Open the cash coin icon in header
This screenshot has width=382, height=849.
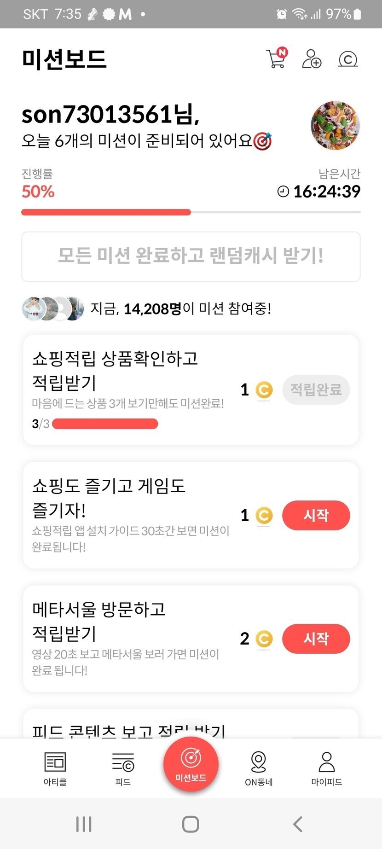[348, 59]
